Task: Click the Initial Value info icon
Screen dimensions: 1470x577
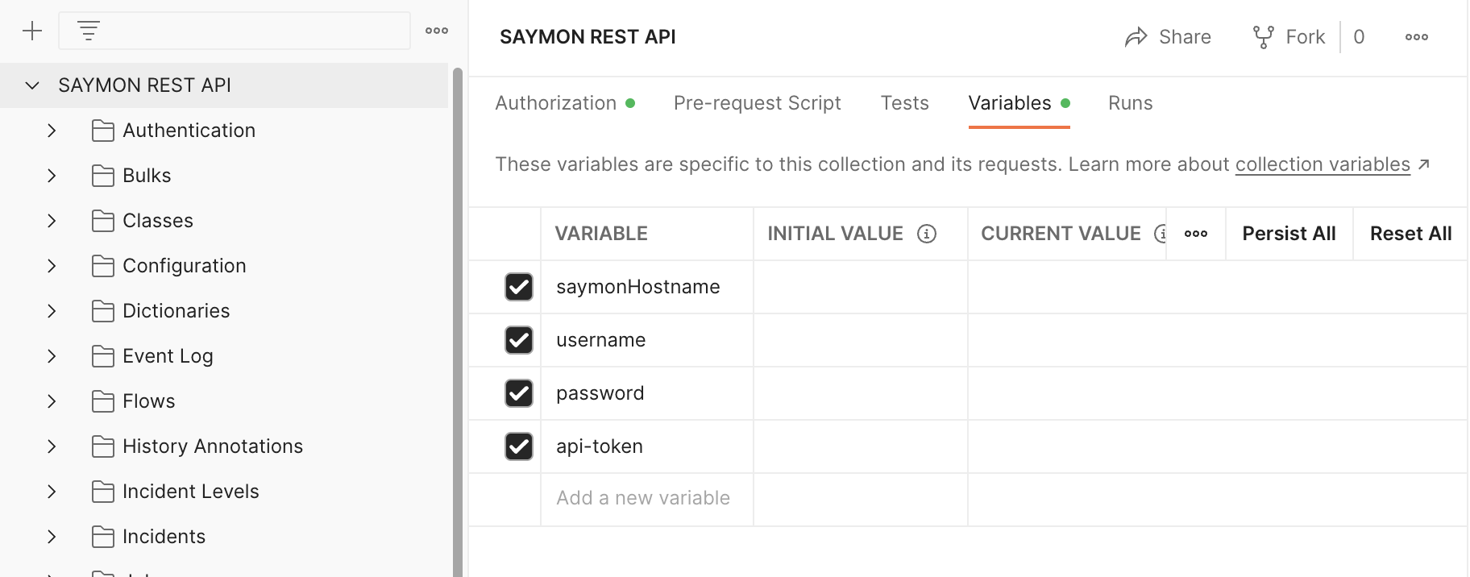Action: click(x=927, y=234)
